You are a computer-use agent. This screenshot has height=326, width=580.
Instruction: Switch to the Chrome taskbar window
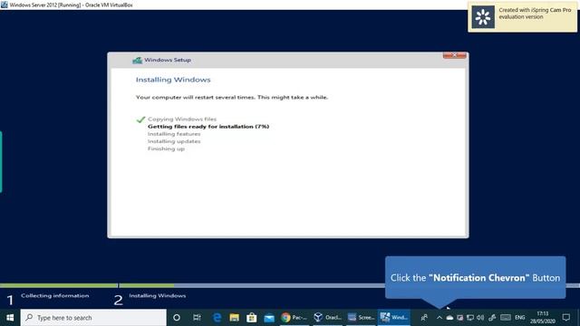[294, 318]
